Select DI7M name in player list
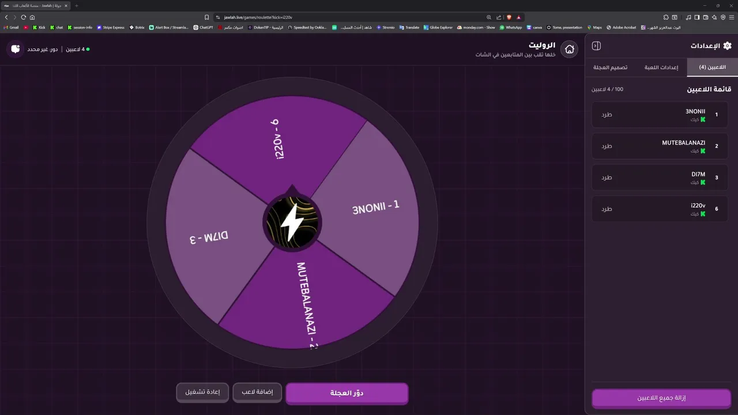738x415 pixels. click(x=699, y=174)
